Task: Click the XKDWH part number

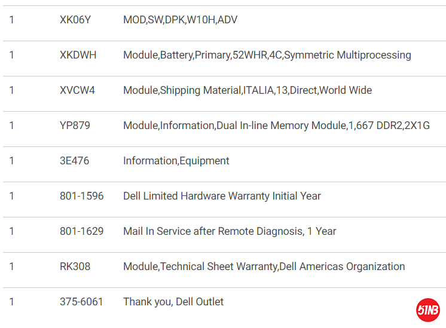Action: click(x=78, y=55)
